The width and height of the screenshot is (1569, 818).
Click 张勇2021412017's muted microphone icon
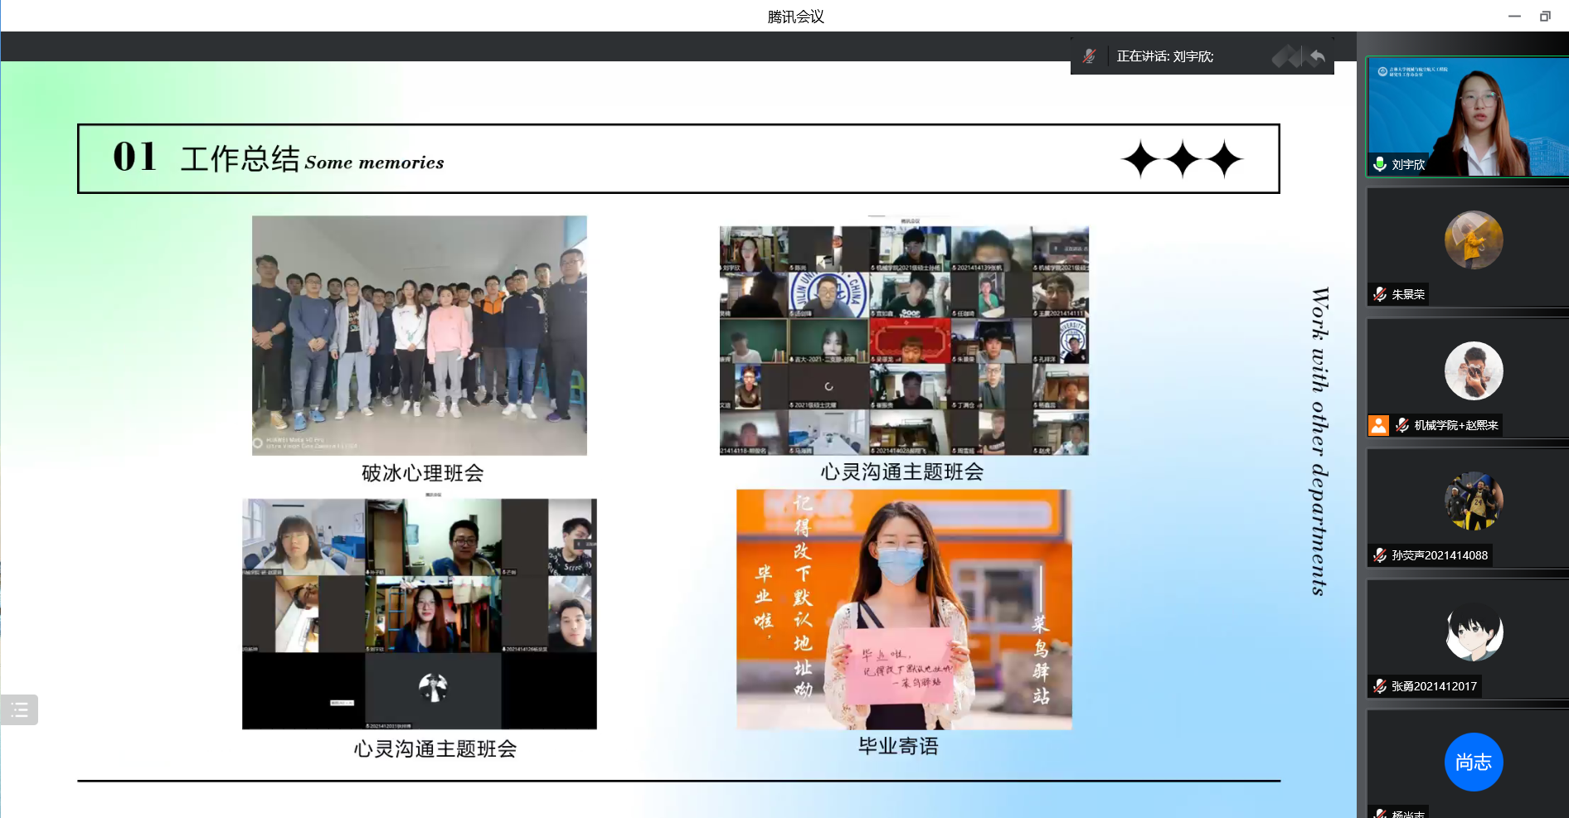click(1380, 686)
